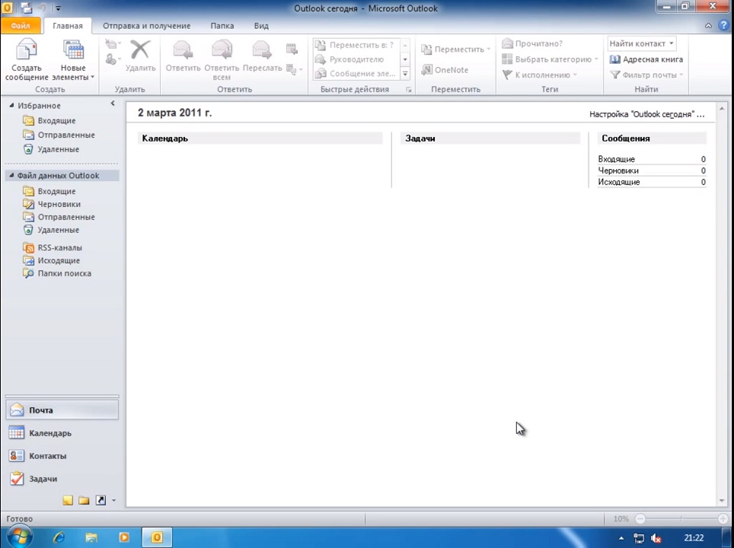The width and height of the screenshot is (734, 548).
Task: Open Задачи in the navigation pane
Action: coord(43,479)
